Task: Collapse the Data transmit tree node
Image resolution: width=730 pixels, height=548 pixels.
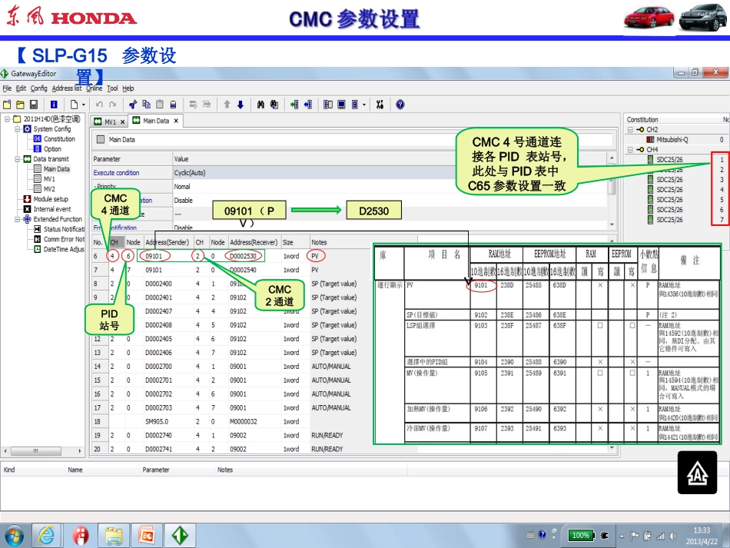Action: (x=17, y=159)
